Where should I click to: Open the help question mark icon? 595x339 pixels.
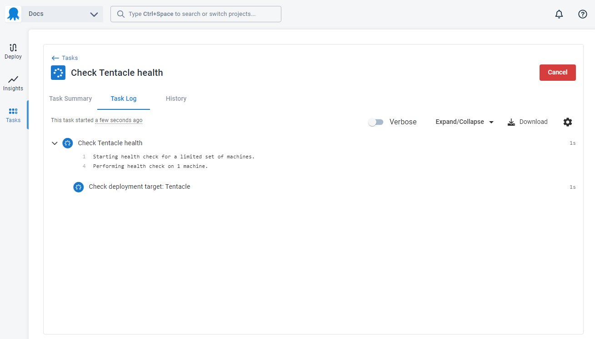(583, 14)
